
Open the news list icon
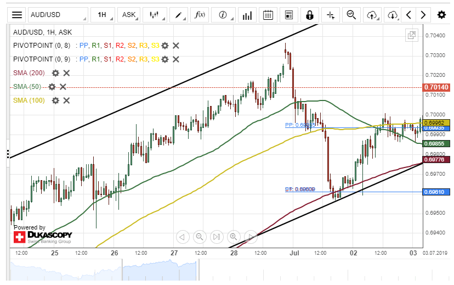click(288, 15)
